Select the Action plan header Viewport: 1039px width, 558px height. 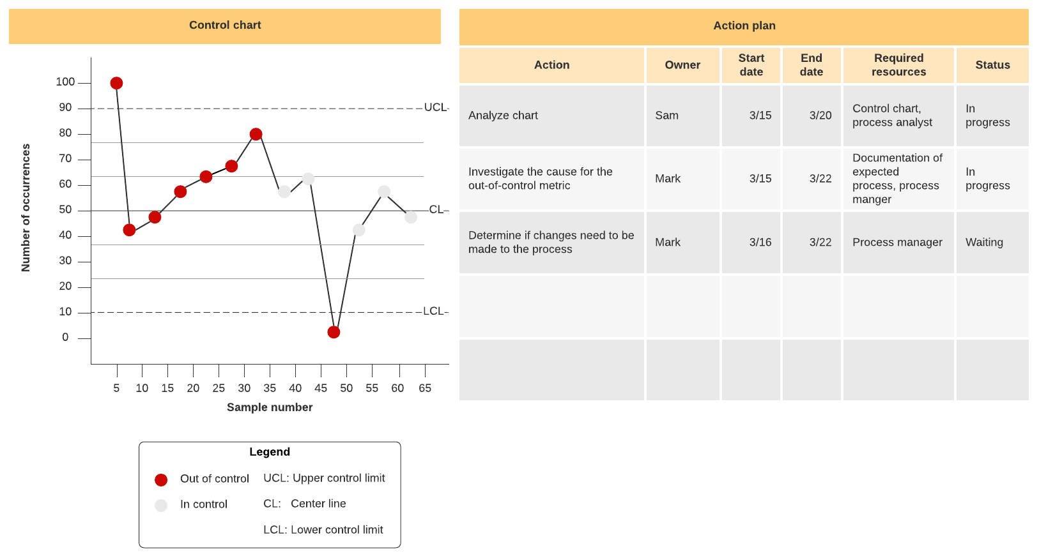(x=744, y=26)
